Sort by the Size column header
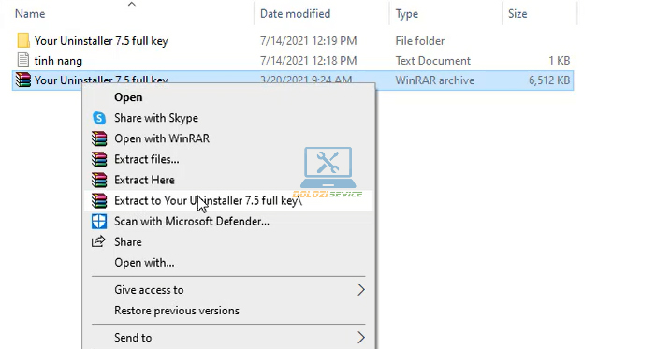The width and height of the screenshot is (656, 349). (x=518, y=14)
